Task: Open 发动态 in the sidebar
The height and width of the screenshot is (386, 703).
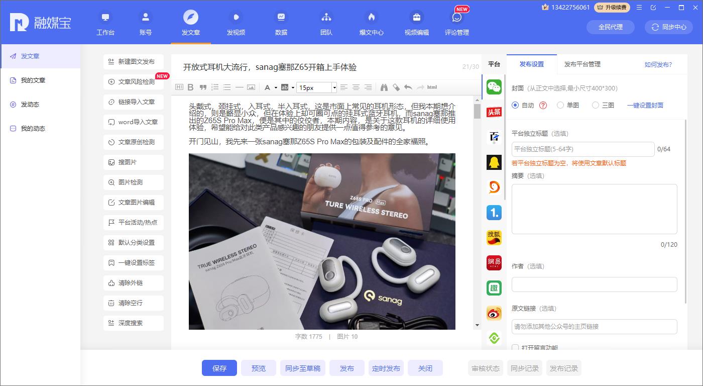Action: [x=40, y=105]
